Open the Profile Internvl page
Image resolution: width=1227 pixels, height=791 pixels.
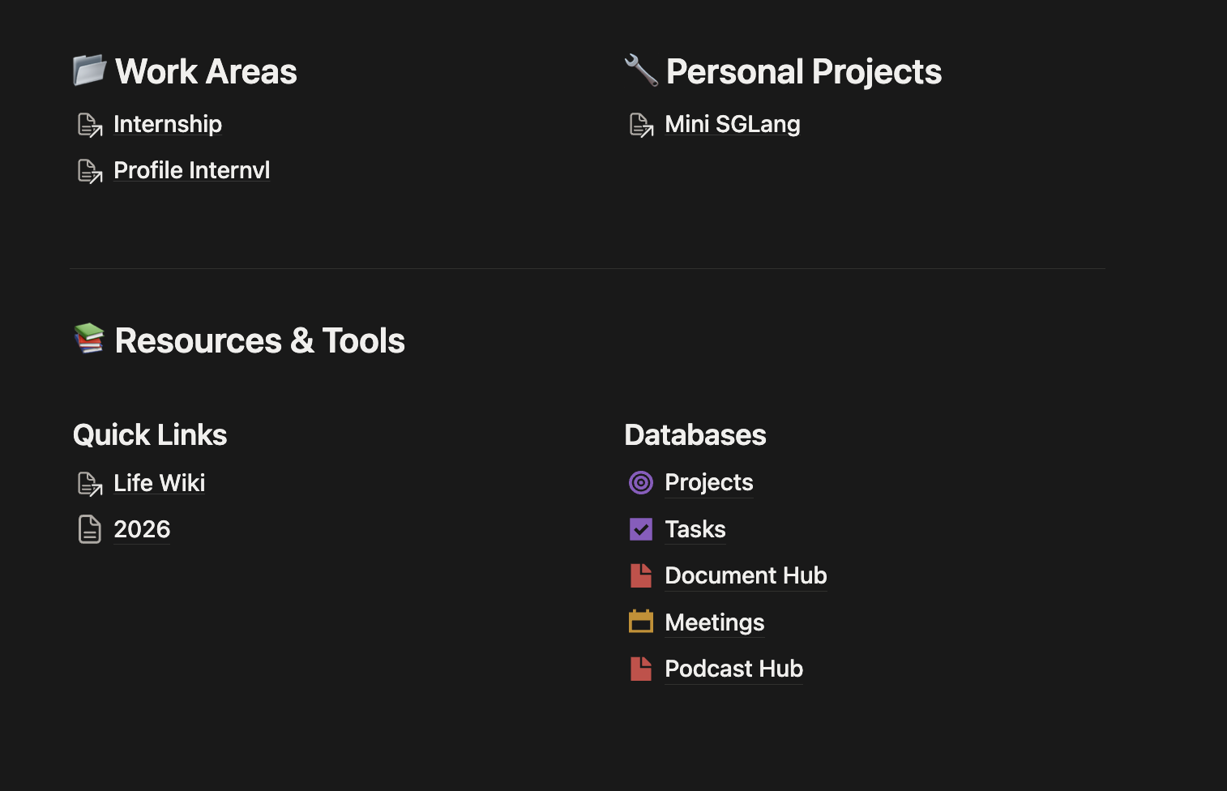pyautogui.click(x=191, y=170)
